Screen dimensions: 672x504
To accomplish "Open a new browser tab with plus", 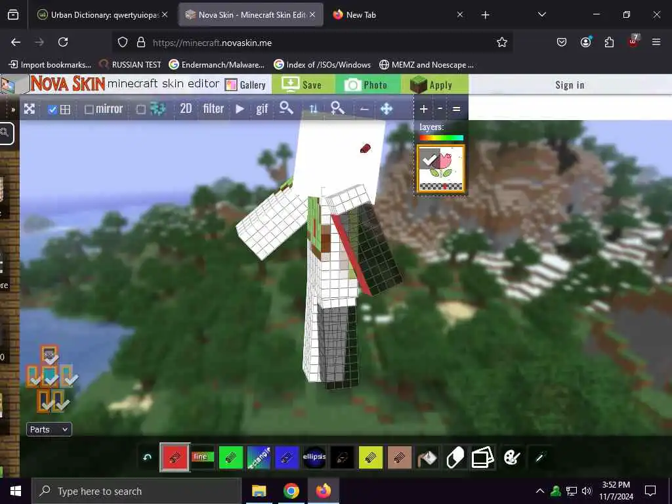I will click(485, 15).
